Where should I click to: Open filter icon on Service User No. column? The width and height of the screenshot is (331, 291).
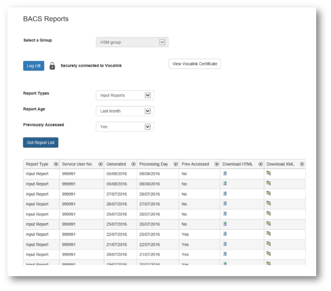coord(101,164)
